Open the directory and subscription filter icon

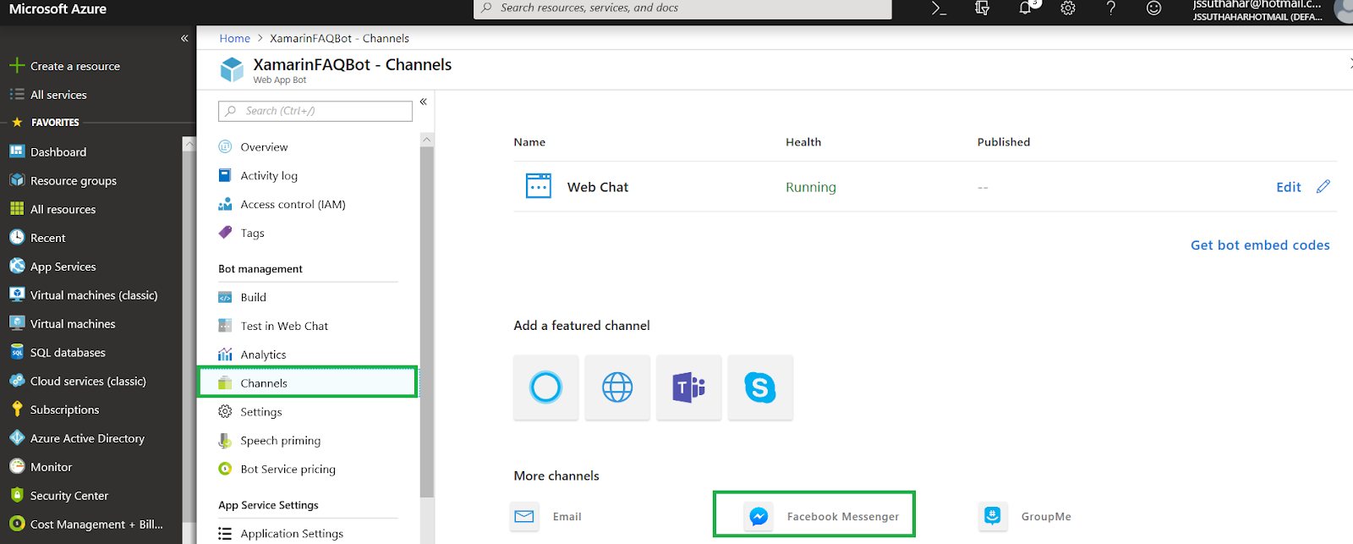point(982,8)
